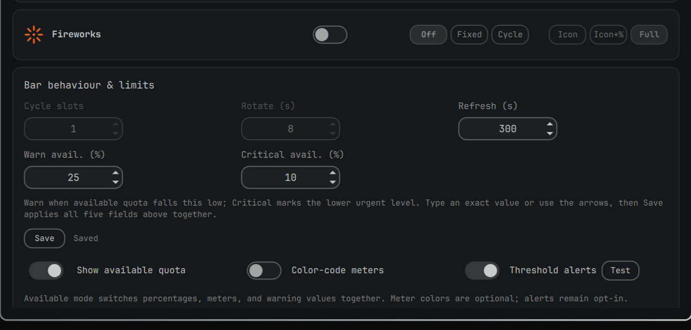Click the Color-code meters label
This screenshot has width=691, height=330.
(x=338, y=270)
